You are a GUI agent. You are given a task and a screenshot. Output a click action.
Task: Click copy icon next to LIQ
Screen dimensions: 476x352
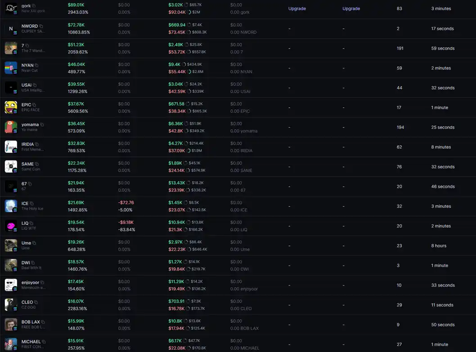coord(31,223)
